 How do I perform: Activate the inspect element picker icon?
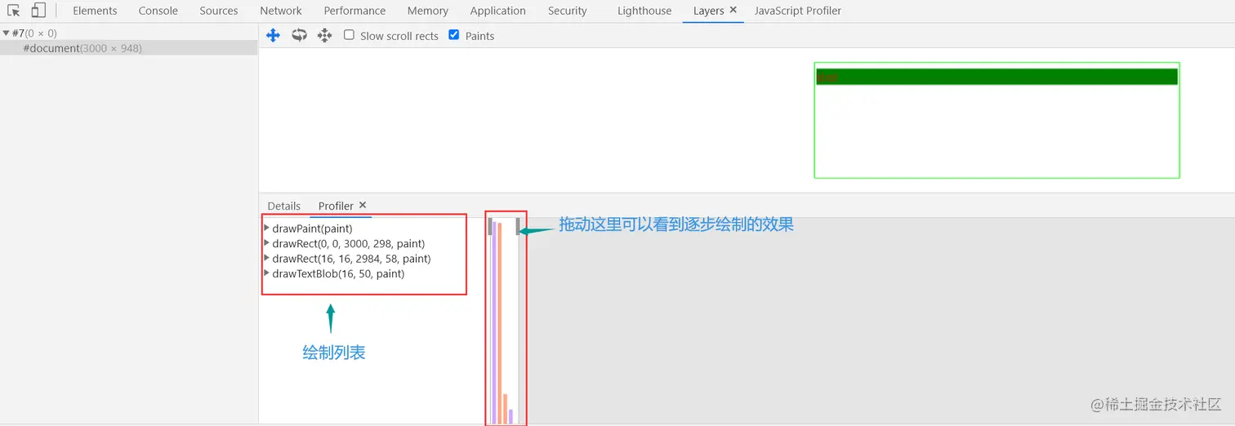click(x=14, y=11)
